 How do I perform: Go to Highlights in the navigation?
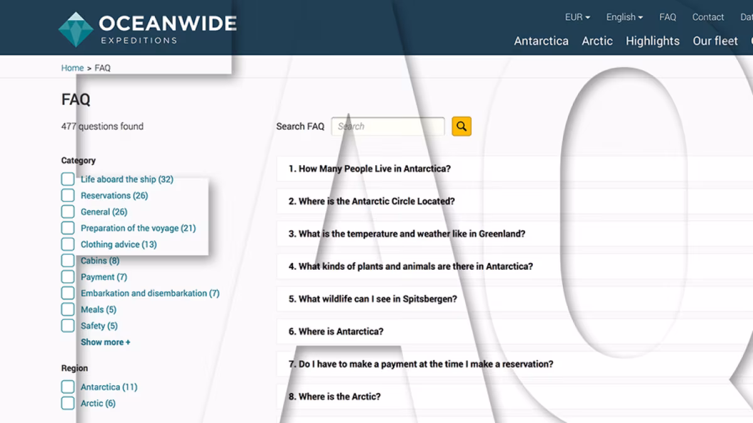pyautogui.click(x=652, y=41)
